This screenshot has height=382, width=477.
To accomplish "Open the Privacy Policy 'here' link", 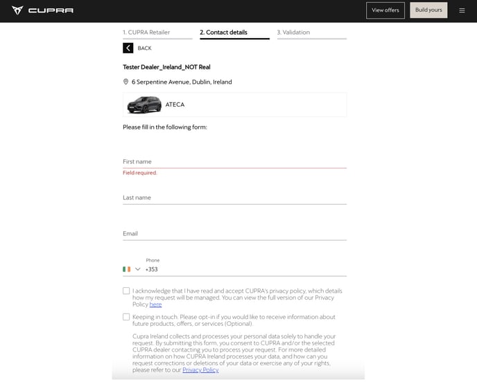I will pyautogui.click(x=155, y=304).
